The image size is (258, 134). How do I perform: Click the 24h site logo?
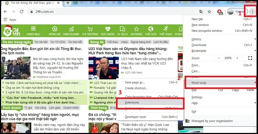coord(12,31)
